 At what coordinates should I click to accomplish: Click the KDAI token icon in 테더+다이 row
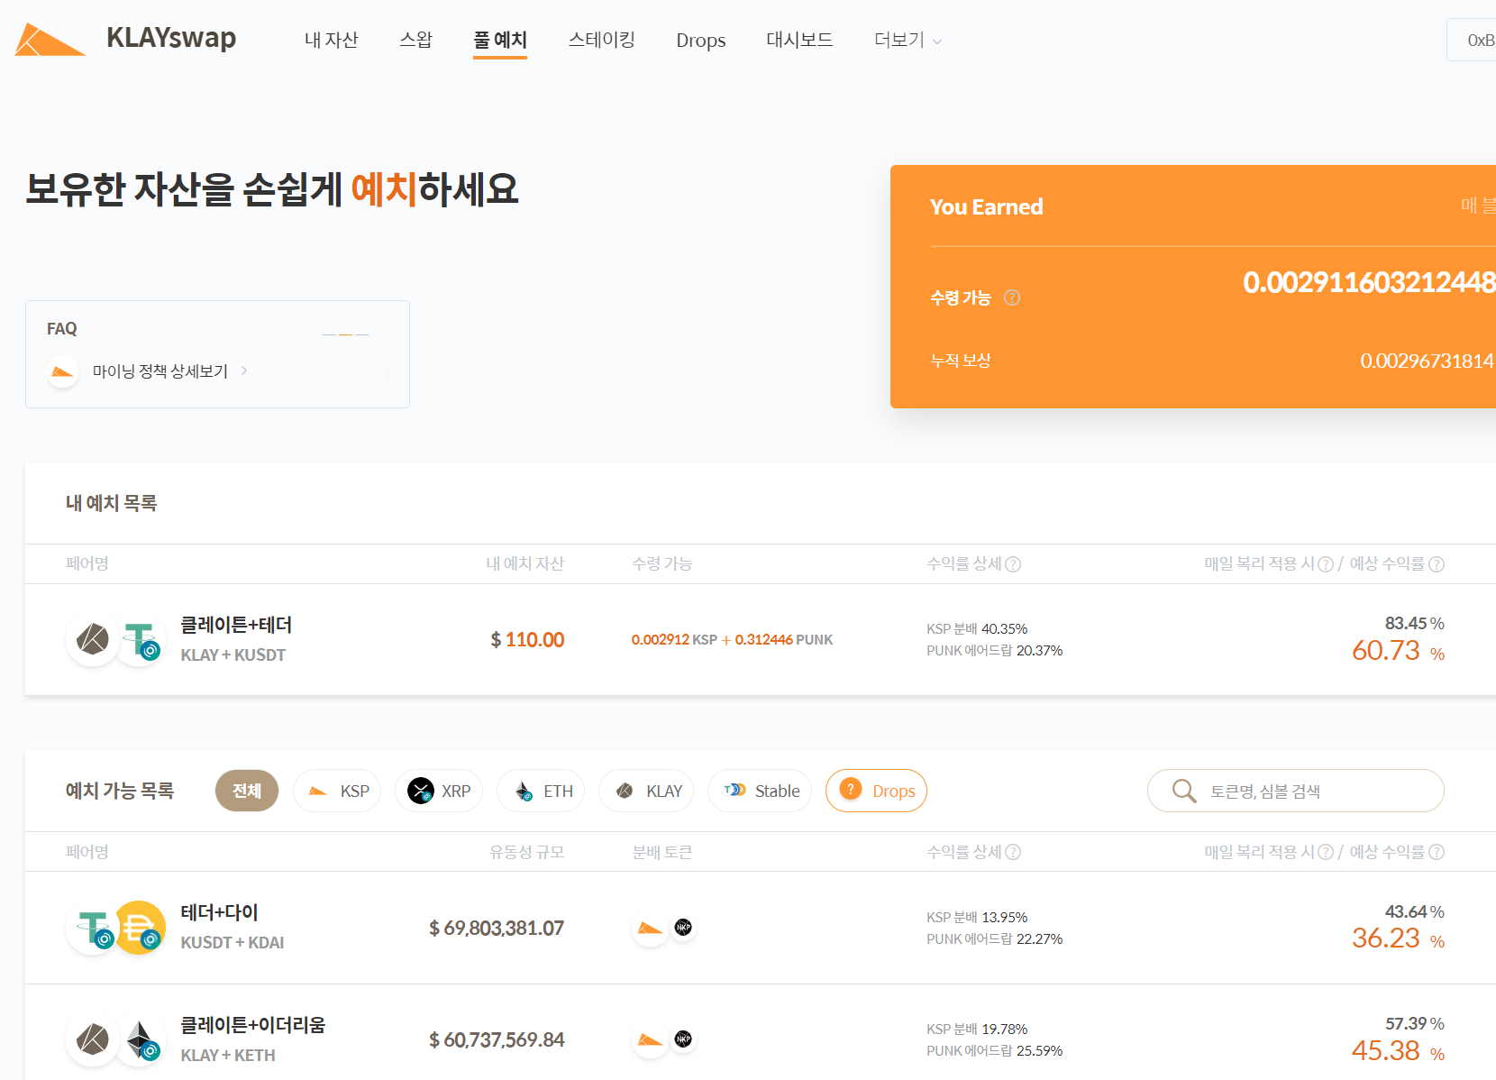(x=141, y=928)
